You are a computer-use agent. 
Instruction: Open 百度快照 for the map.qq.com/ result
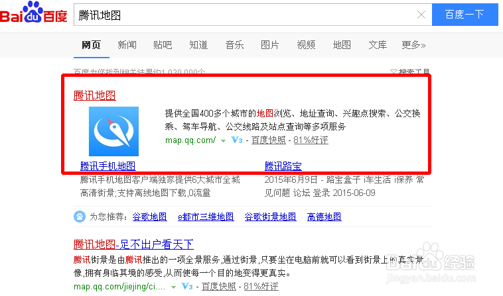pyautogui.click(x=269, y=140)
